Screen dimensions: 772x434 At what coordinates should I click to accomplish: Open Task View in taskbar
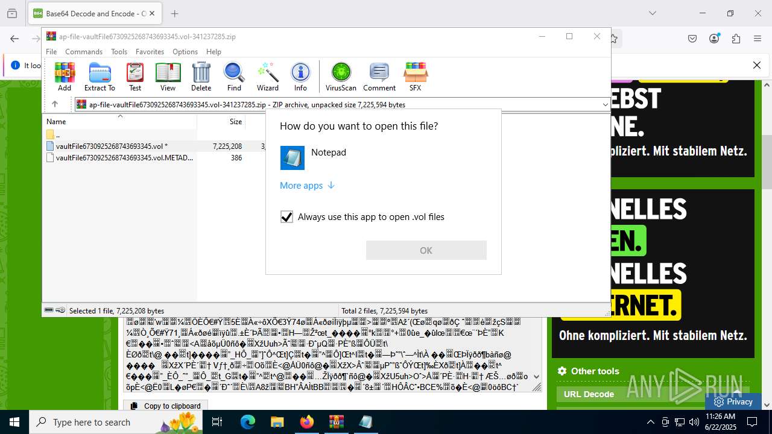[x=218, y=422]
